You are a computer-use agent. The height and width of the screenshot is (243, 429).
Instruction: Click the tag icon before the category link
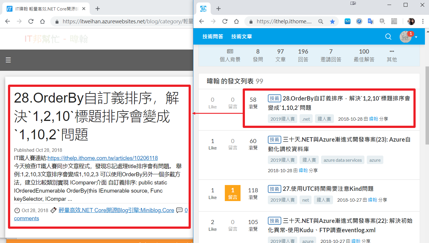pos(54,210)
